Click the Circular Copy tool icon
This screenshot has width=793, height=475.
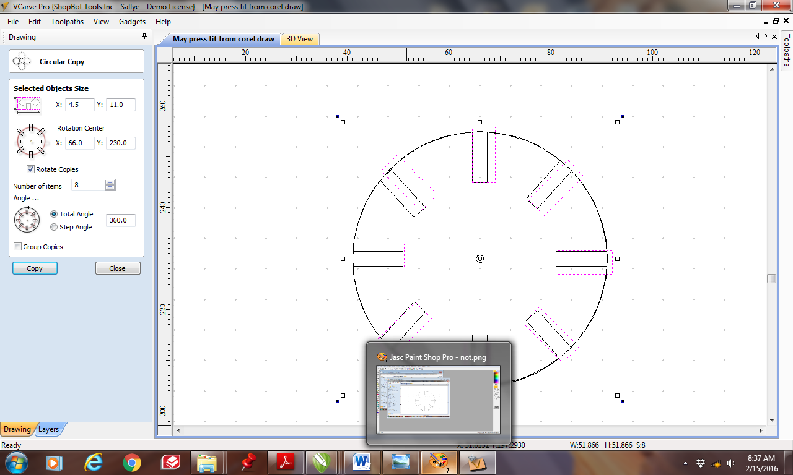tap(22, 61)
